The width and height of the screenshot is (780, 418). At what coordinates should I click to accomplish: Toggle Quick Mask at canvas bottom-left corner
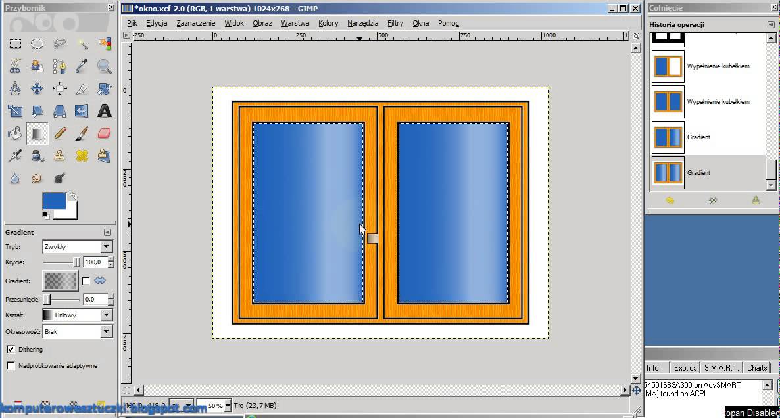[x=126, y=390]
